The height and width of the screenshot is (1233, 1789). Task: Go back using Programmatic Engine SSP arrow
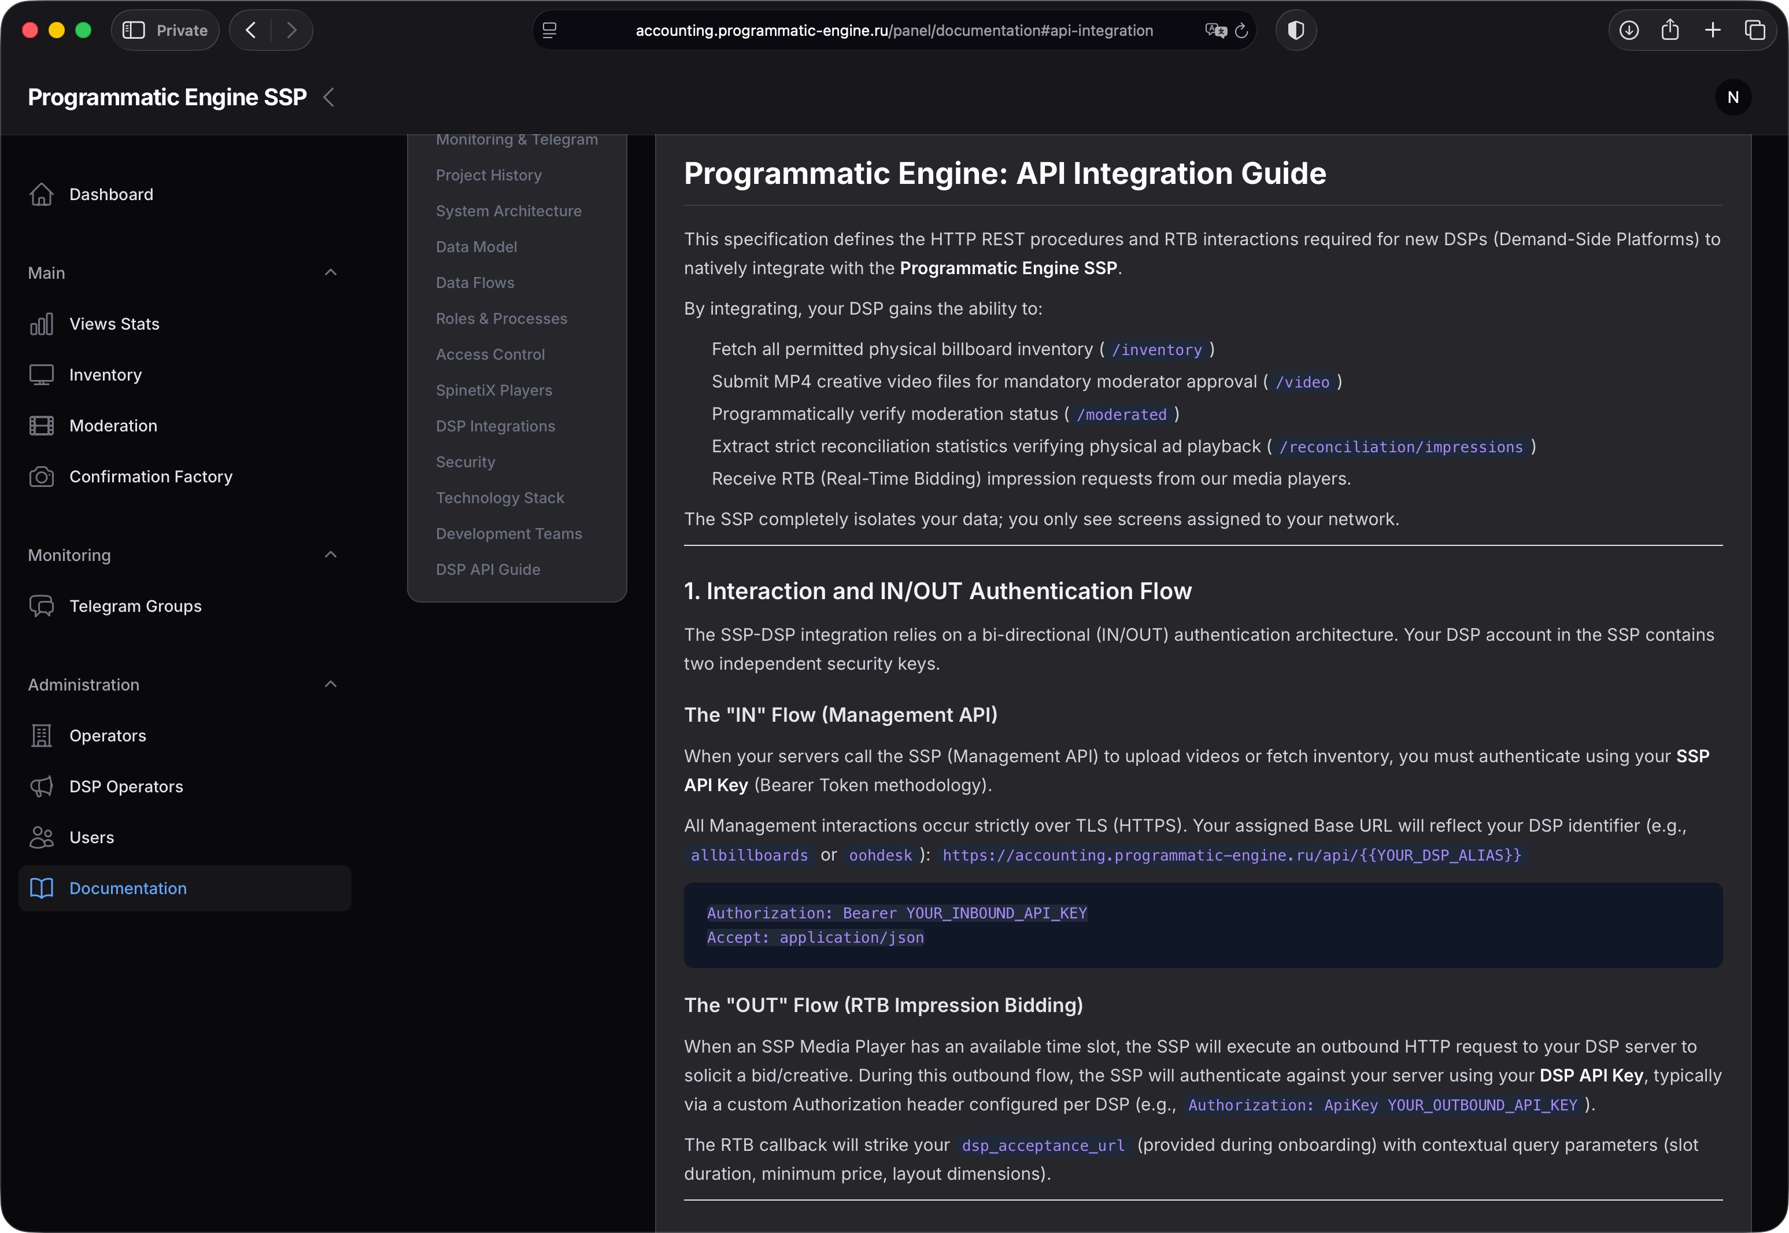click(330, 97)
